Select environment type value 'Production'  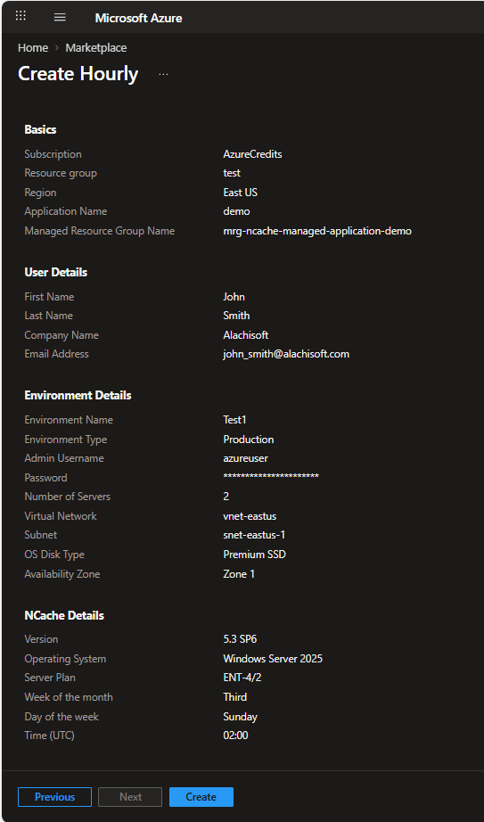[x=249, y=440]
